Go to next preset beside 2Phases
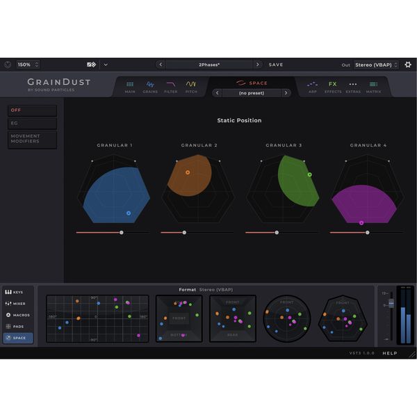Image resolution: width=417 pixels, height=417 pixels. coord(257,65)
